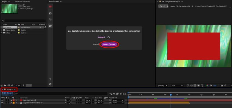Click the +0.0 exposure value

click(x=215, y=85)
